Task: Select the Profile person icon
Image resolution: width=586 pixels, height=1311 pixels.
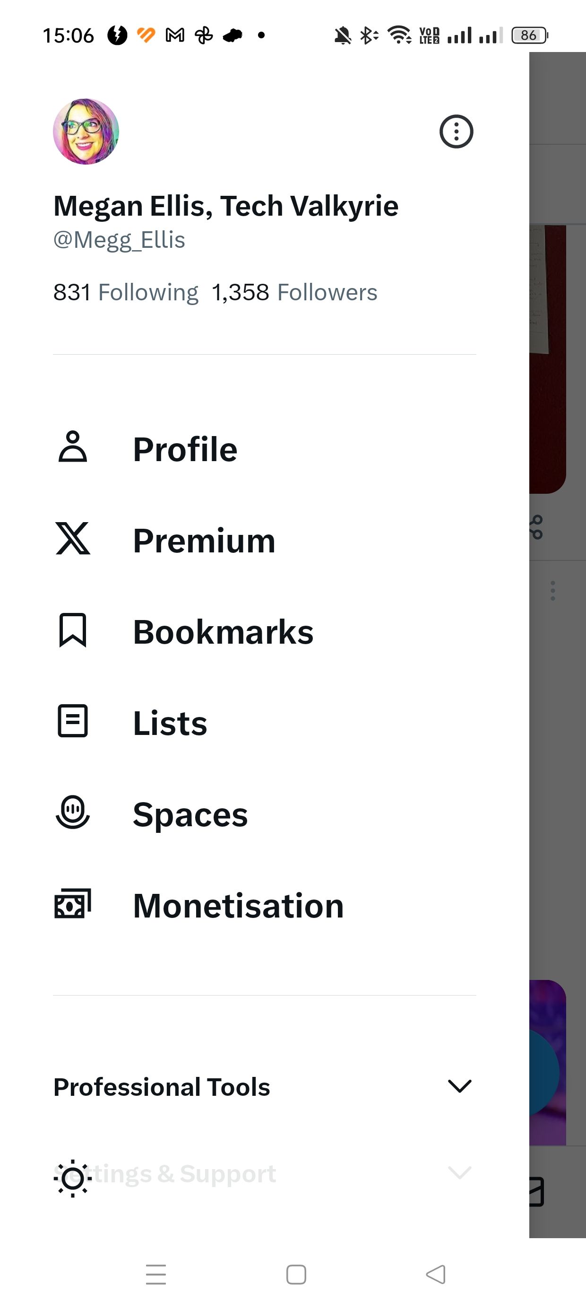Action: pos(72,448)
